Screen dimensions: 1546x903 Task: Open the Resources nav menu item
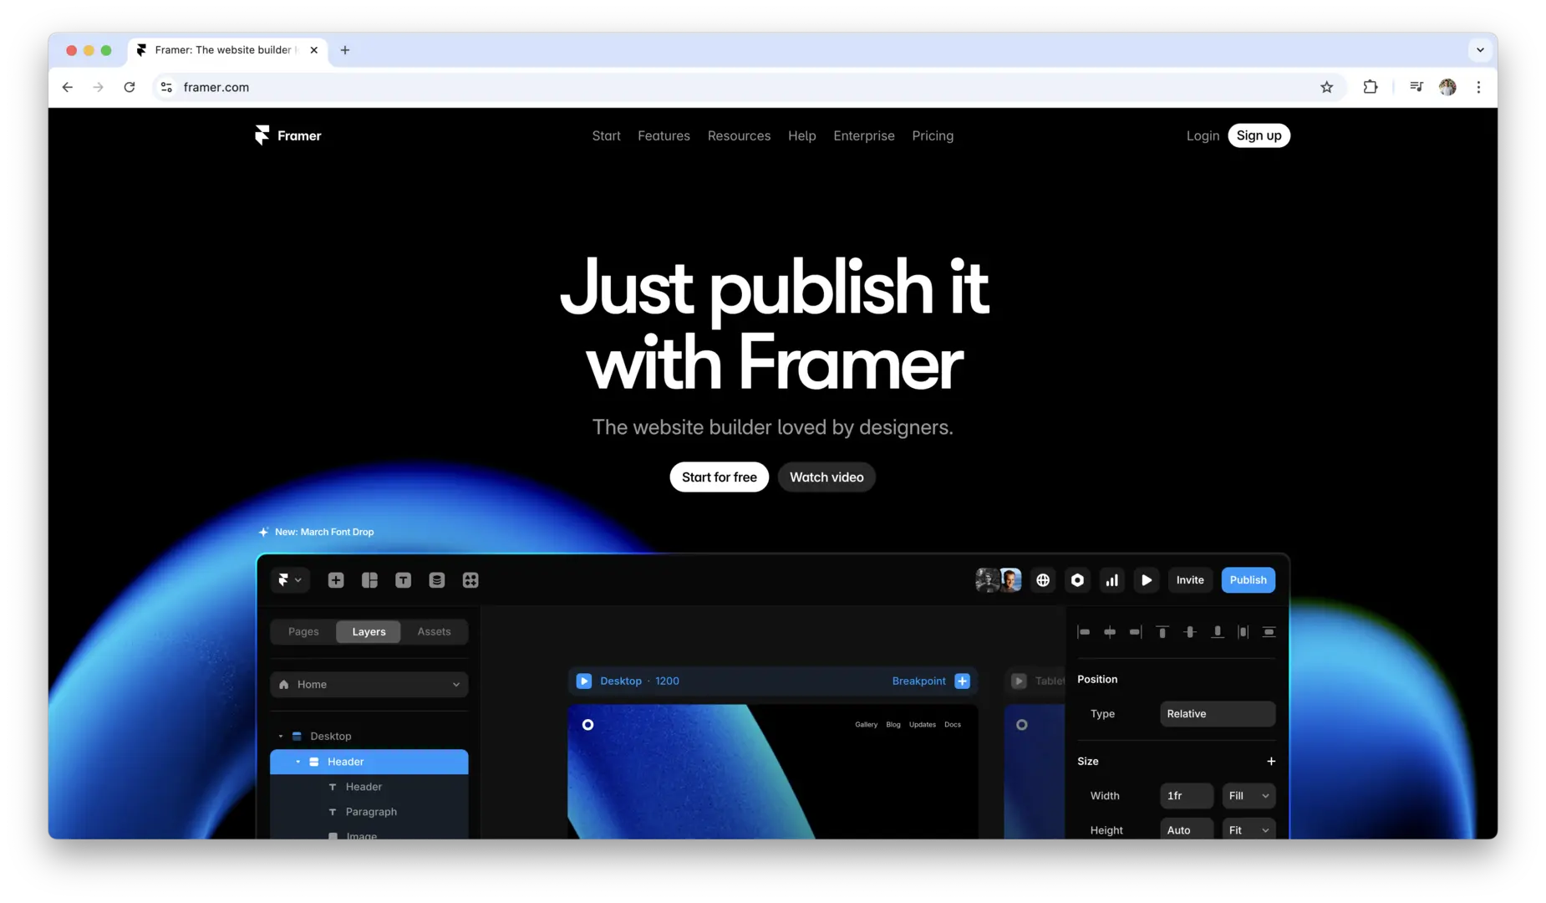coord(739,135)
